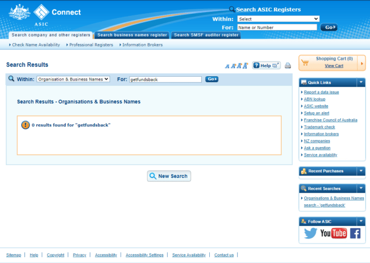The height and width of the screenshot is (263, 370).
Task: Collapse the Recent Searches panel
Action: (x=361, y=188)
